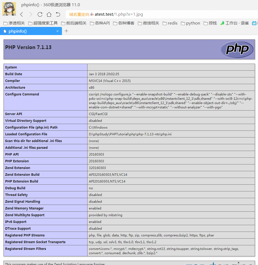The width and height of the screenshot is (258, 265).
Task: Click the PHP API value 20160303
Action: [x=96, y=154]
